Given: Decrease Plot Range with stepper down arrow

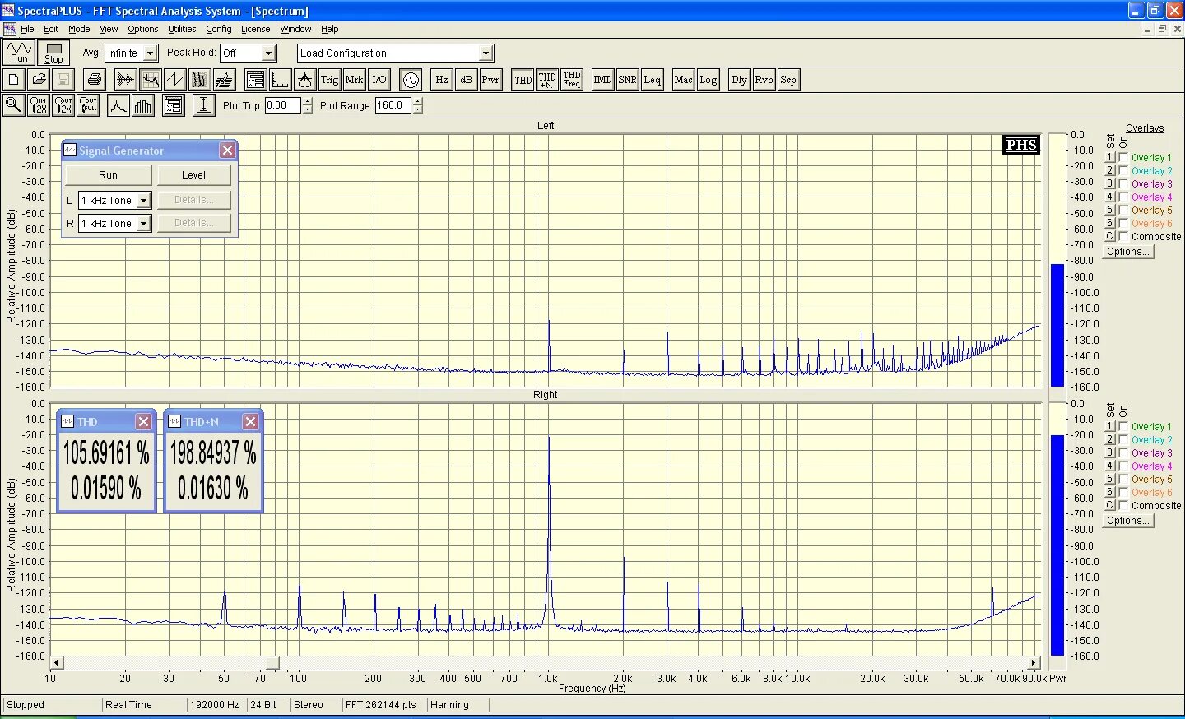Looking at the screenshot, I should pos(418,109).
